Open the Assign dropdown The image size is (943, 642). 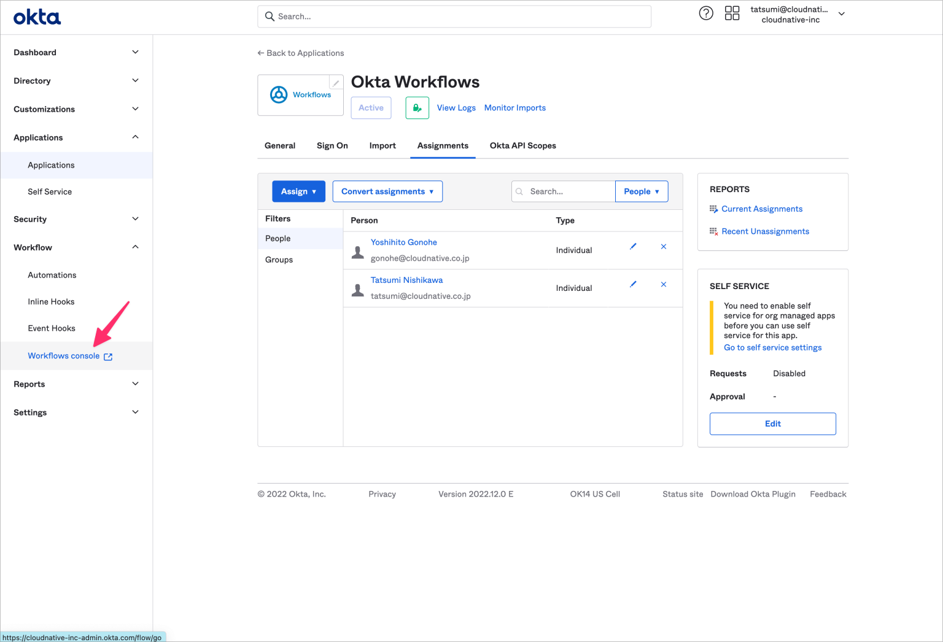click(298, 191)
